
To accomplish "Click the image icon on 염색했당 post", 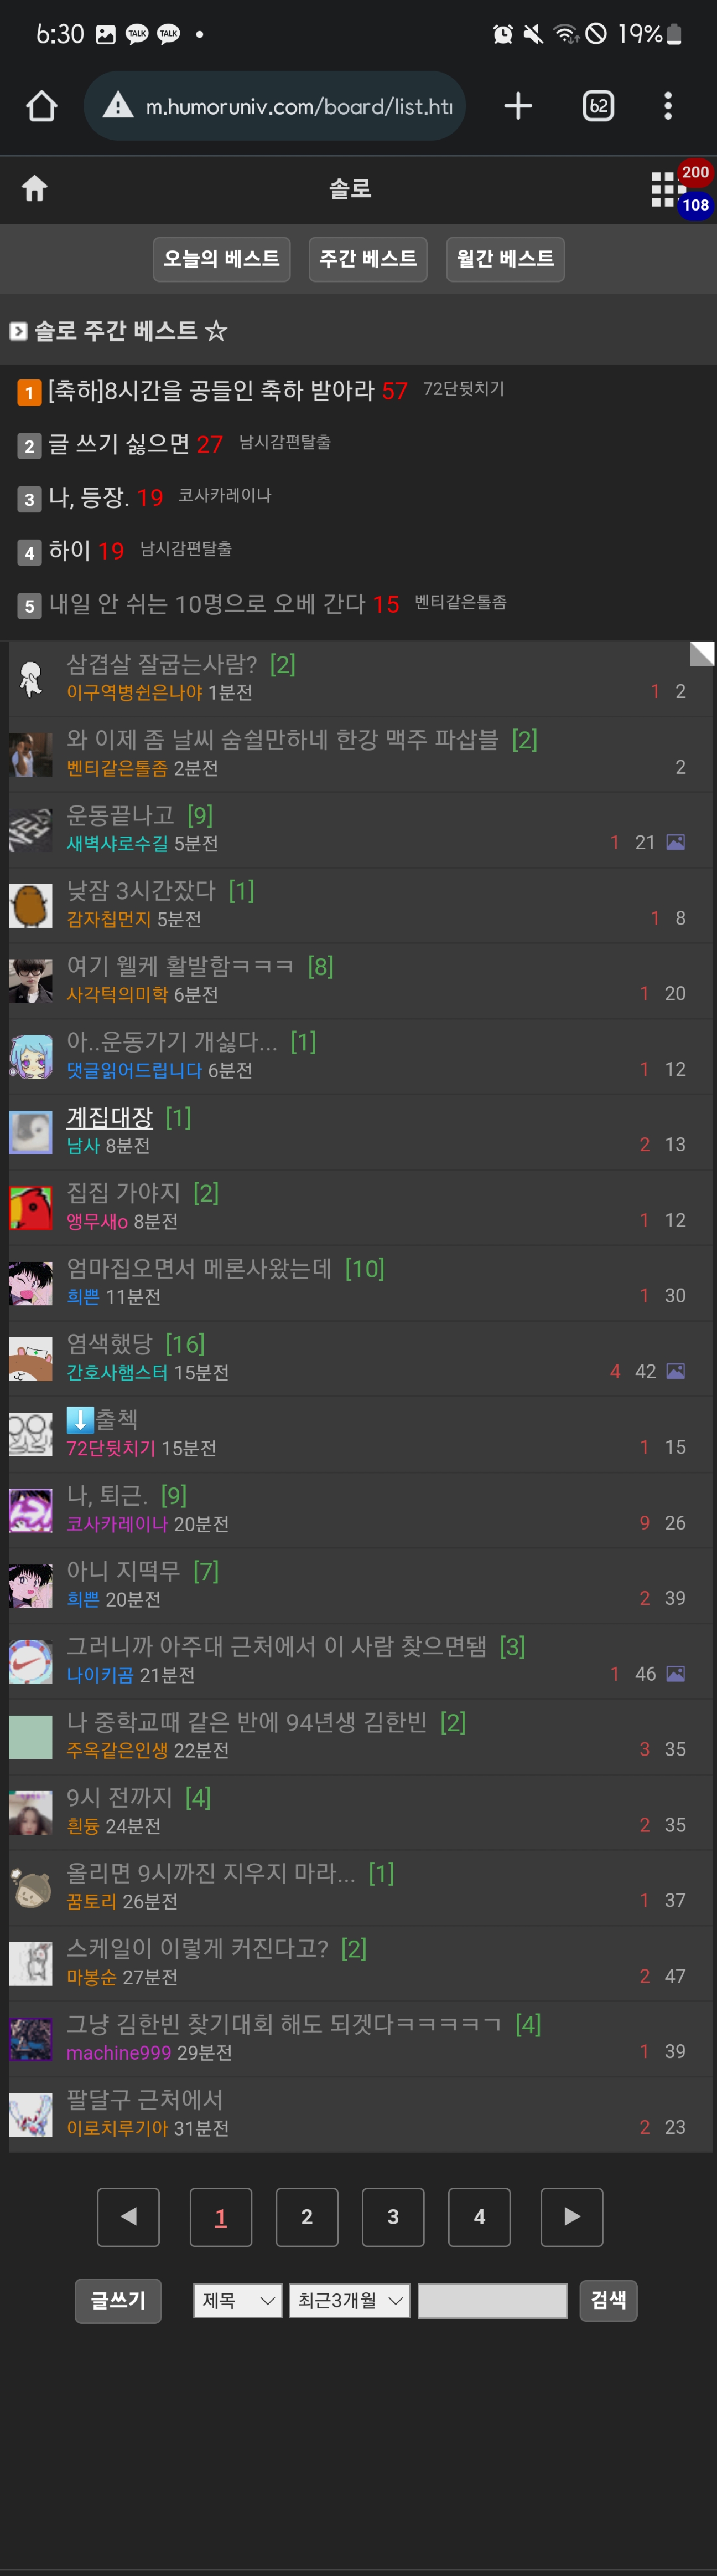I will click(675, 1371).
